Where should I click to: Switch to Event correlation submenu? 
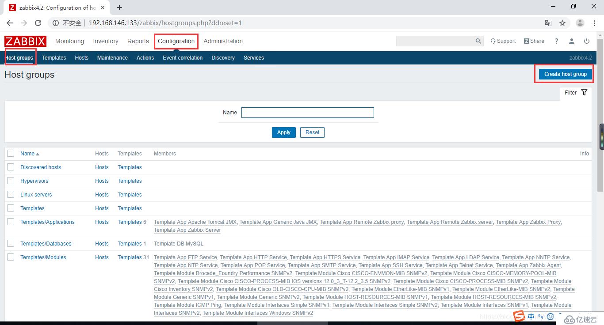coord(183,58)
